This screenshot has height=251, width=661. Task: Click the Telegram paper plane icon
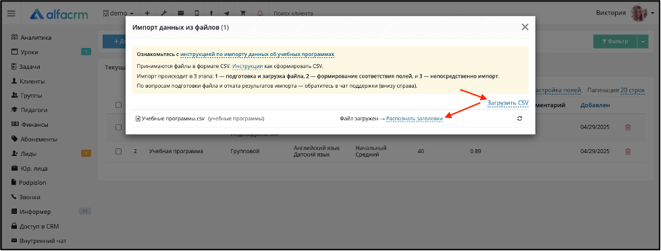point(227,13)
